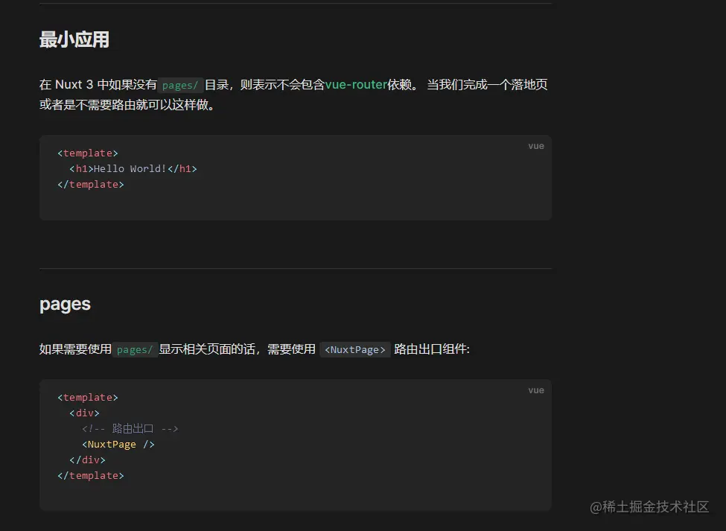This screenshot has width=726, height=531.
Task: Click the blue vue-router hyperlink text
Action: 357,84
